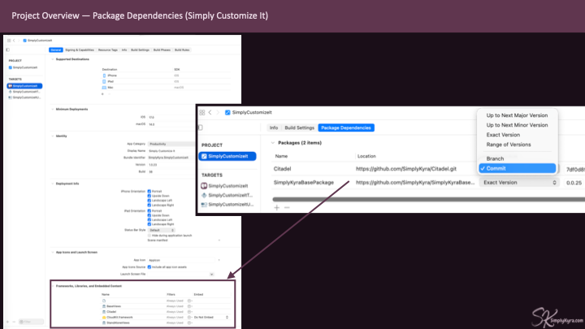The image size is (585, 329).
Task: Go forward using the chevron in Package Dependencies inset
Action: 218,112
